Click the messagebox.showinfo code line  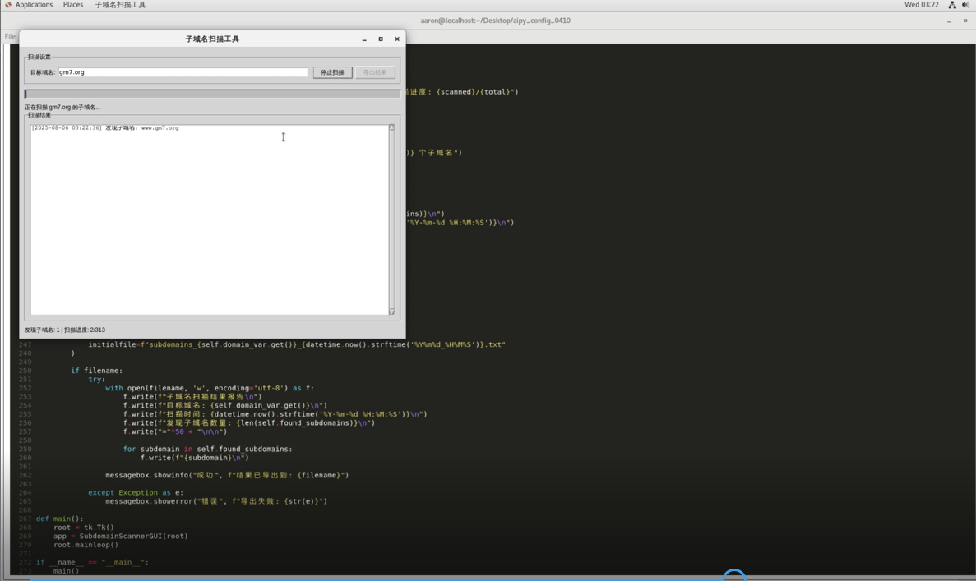click(x=227, y=475)
